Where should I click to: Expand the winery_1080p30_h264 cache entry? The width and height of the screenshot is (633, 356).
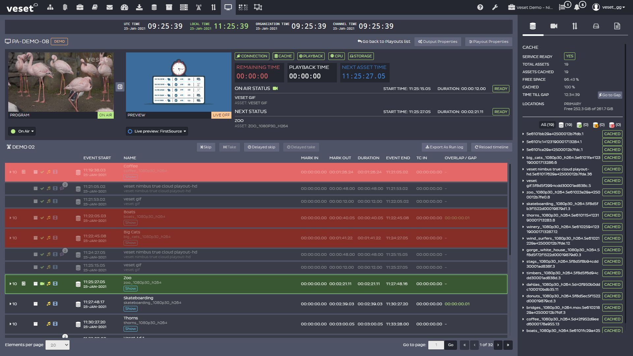[523, 227]
